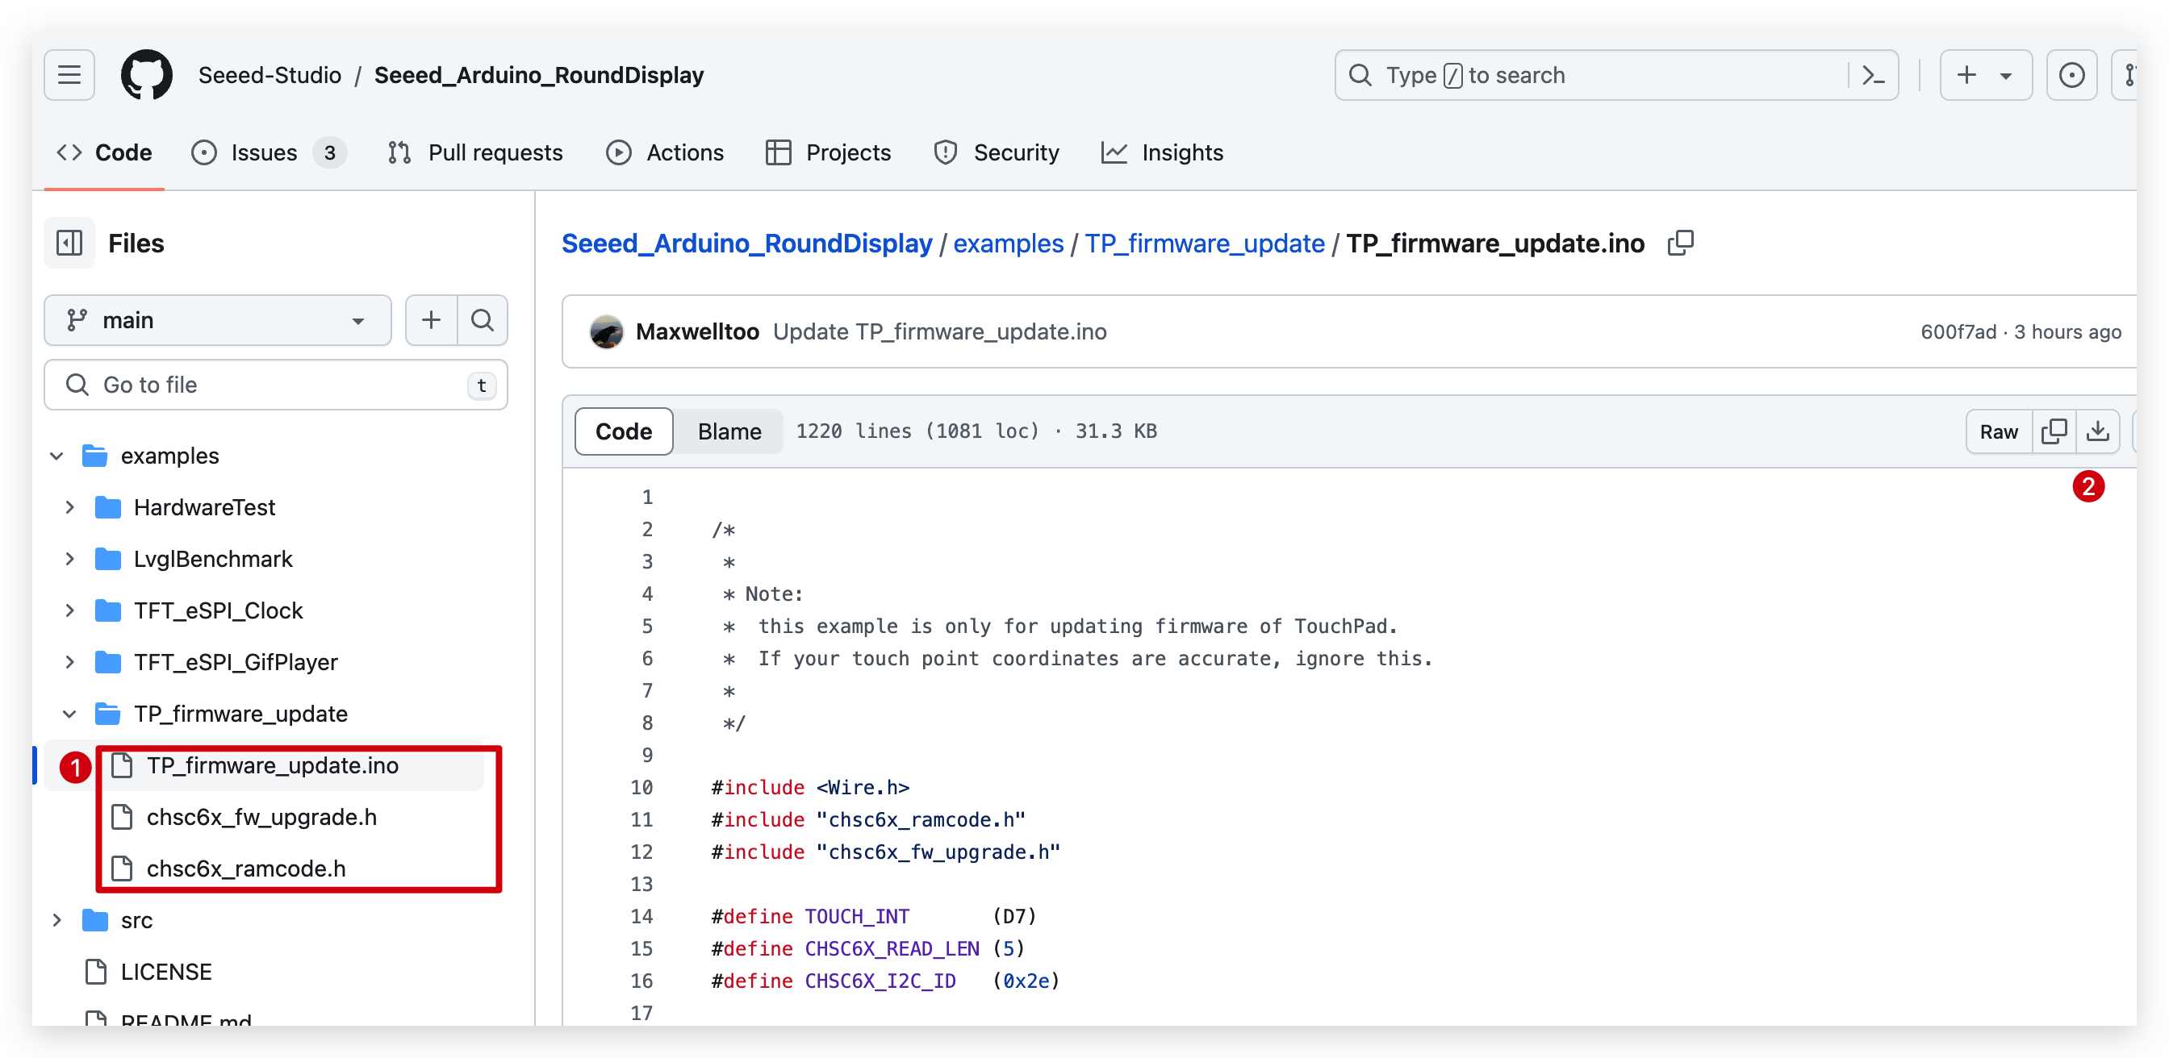Open the TP_firmware_update breadcrumb link
Image resolution: width=2169 pixels, height=1058 pixels.
pos(1204,244)
